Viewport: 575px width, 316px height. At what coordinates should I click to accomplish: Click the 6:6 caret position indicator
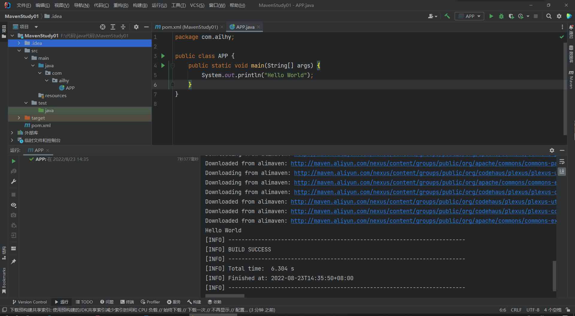pyautogui.click(x=503, y=310)
